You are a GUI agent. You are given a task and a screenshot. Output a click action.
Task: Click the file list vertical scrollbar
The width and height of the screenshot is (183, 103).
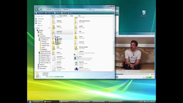coord(114,48)
